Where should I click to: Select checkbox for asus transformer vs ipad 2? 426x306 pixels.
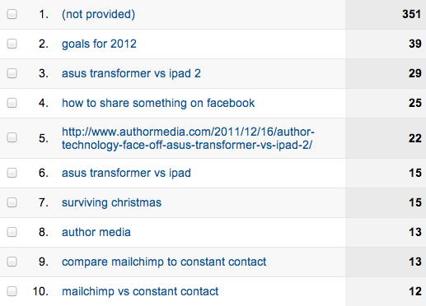pos(12,73)
